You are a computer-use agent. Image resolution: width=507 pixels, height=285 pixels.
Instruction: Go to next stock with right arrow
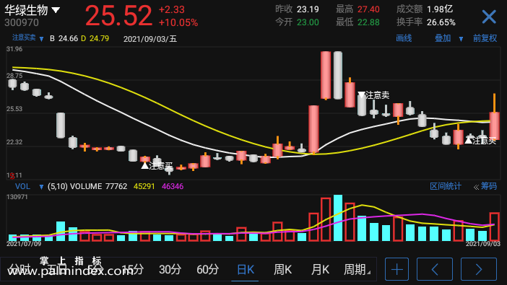point(479,269)
